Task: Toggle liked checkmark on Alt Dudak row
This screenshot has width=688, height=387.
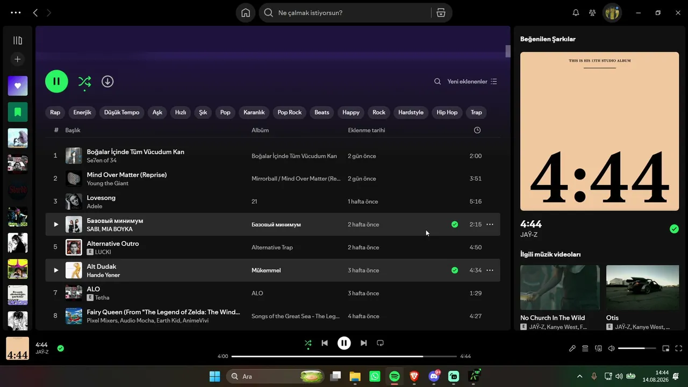Action: pyautogui.click(x=455, y=270)
